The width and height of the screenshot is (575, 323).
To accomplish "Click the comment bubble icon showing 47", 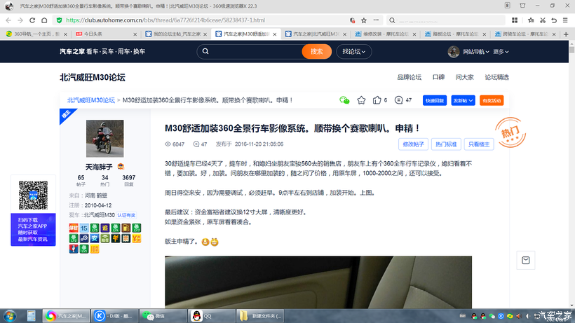I will click(x=399, y=100).
